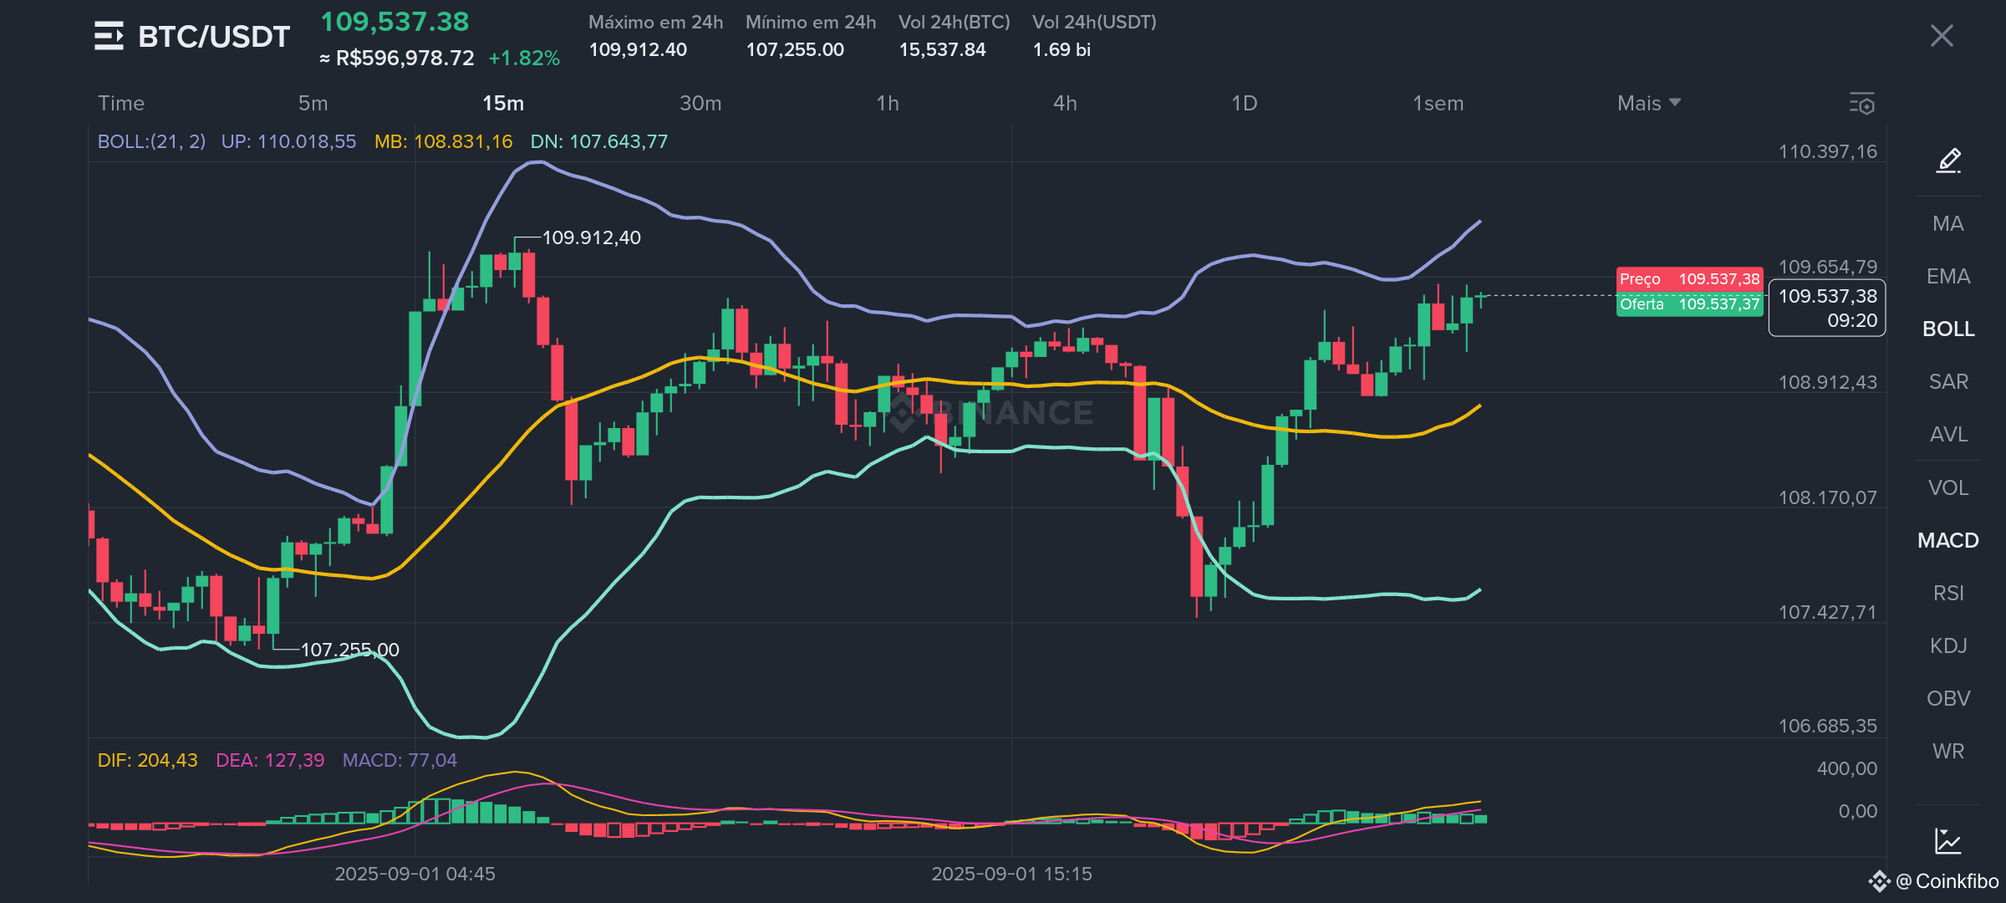Click the 109.912,40 high marker label
Screen dimensions: 2006x903
click(592, 237)
